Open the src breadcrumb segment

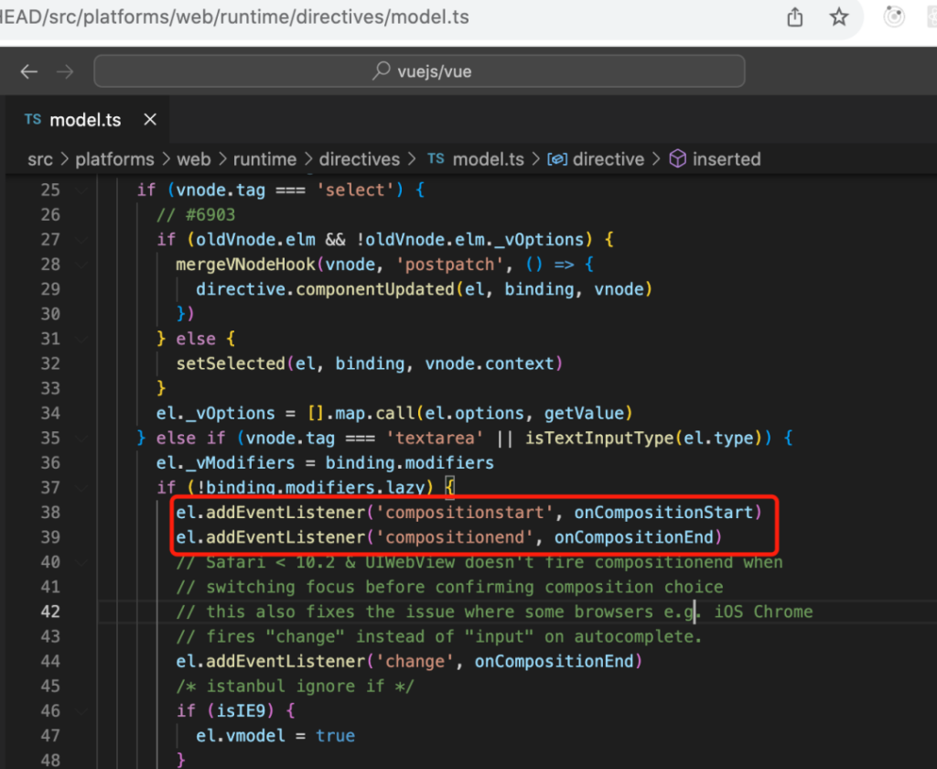pos(40,159)
